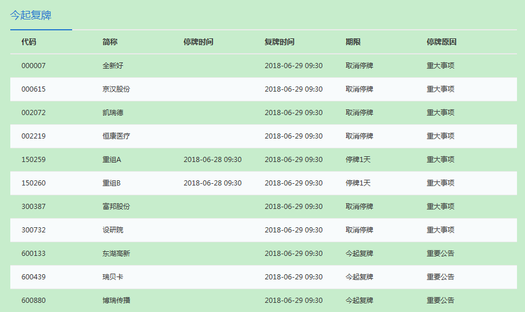Click the 恒康医疗 stock name
The width and height of the screenshot is (525, 312).
116,136
